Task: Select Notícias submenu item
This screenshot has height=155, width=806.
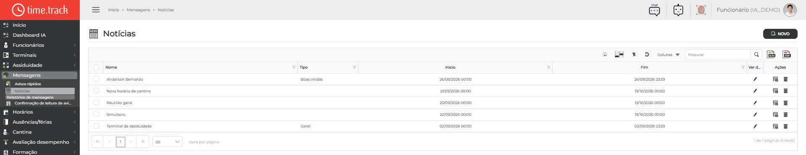Action: click(x=40, y=91)
